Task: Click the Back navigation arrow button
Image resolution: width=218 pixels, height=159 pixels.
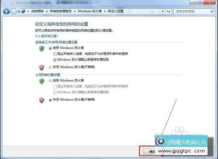Action: coord(6,11)
